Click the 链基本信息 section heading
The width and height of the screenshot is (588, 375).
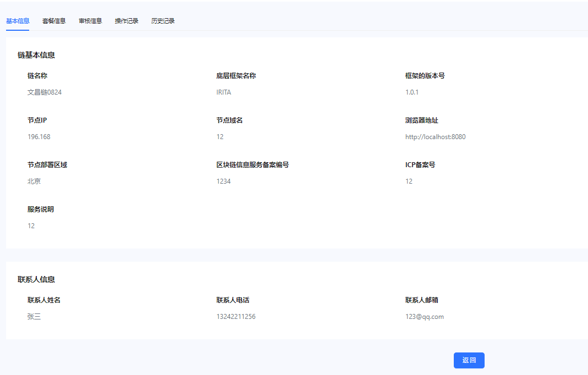coord(36,55)
